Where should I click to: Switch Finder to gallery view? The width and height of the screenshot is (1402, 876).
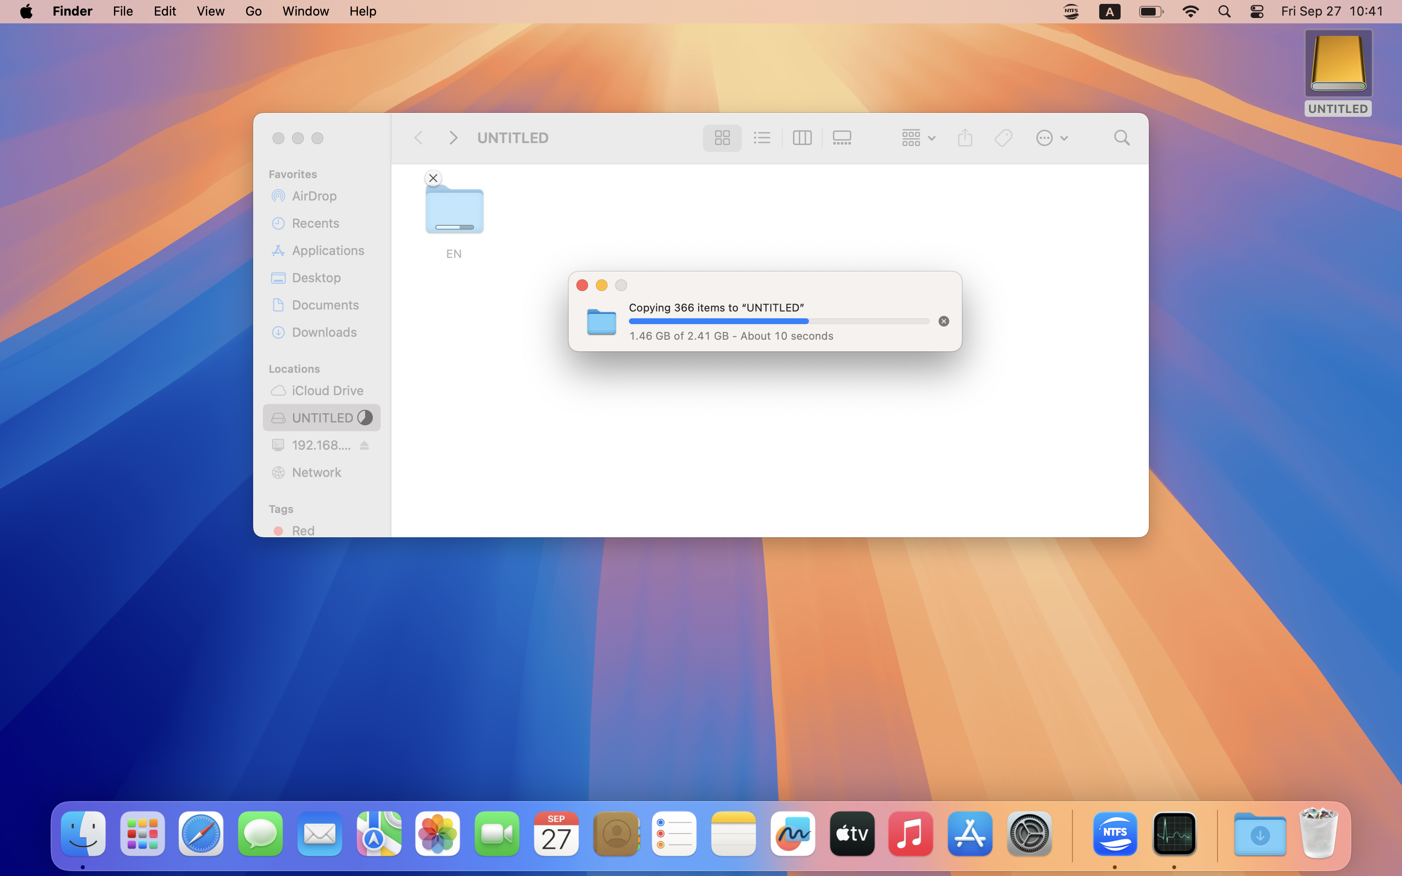[842, 138]
